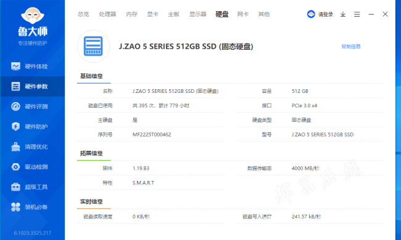Click the 实时信息 section header

[x=91, y=201]
